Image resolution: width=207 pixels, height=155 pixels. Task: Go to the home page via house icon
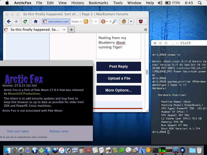point(36,21)
